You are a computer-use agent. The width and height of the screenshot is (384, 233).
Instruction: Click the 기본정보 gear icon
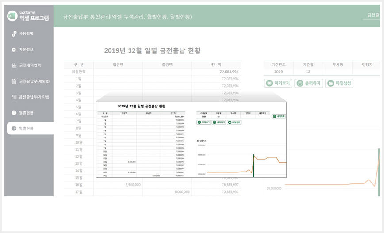click(x=14, y=50)
